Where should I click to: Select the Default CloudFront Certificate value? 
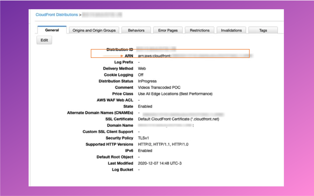179,119
